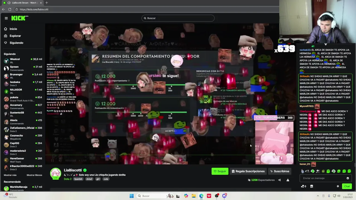The width and height of the screenshot is (356, 200).
Task: Open CapiGG channel in sidebar
Action: (23, 145)
